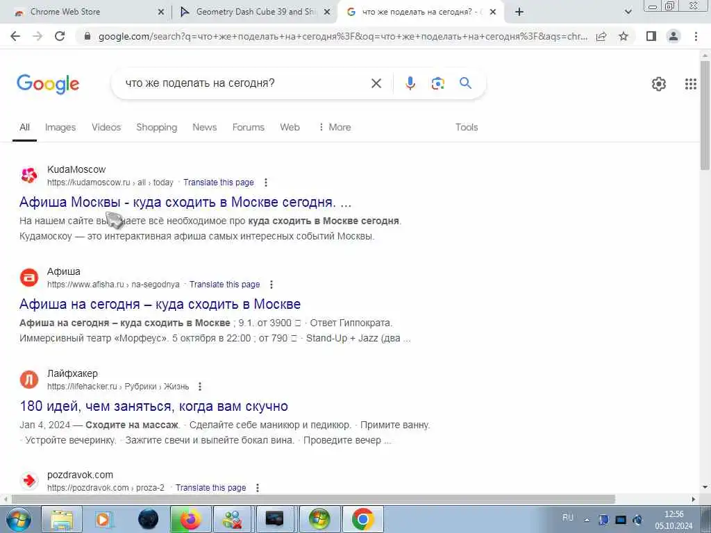Image resolution: width=711 pixels, height=533 pixels.
Task: Open a new browser tab
Action: (519, 12)
